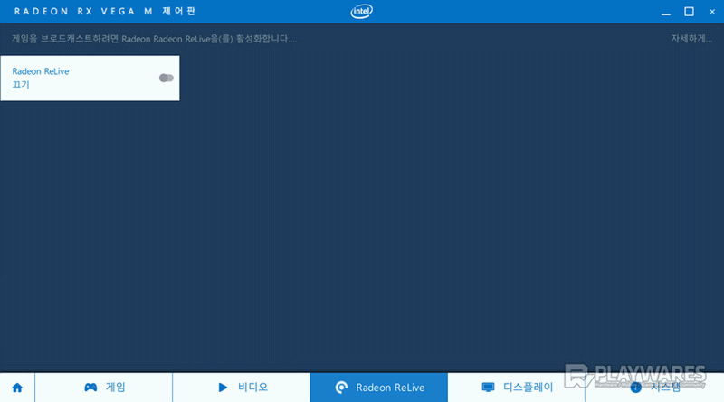Click the 자세하게... link
The image size is (724, 402).
690,40
